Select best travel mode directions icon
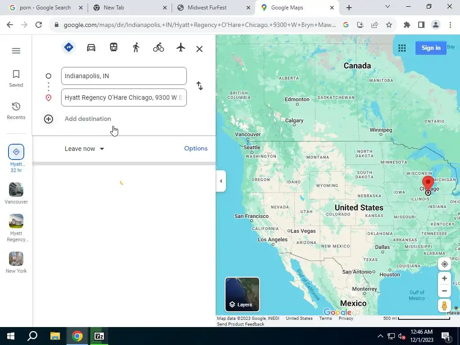This screenshot has width=460, height=345. pyautogui.click(x=69, y=47)
